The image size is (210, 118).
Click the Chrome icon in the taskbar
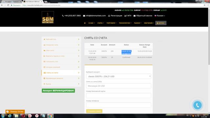(x=50, y=116)
